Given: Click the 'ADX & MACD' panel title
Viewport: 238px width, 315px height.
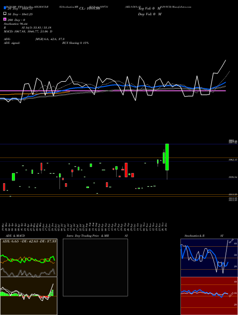Looking at the screenshot, I should click(x=15, y=236).
